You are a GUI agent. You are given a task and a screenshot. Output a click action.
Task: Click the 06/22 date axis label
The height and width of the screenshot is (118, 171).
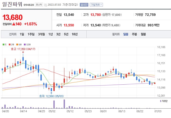click(140, 111)
